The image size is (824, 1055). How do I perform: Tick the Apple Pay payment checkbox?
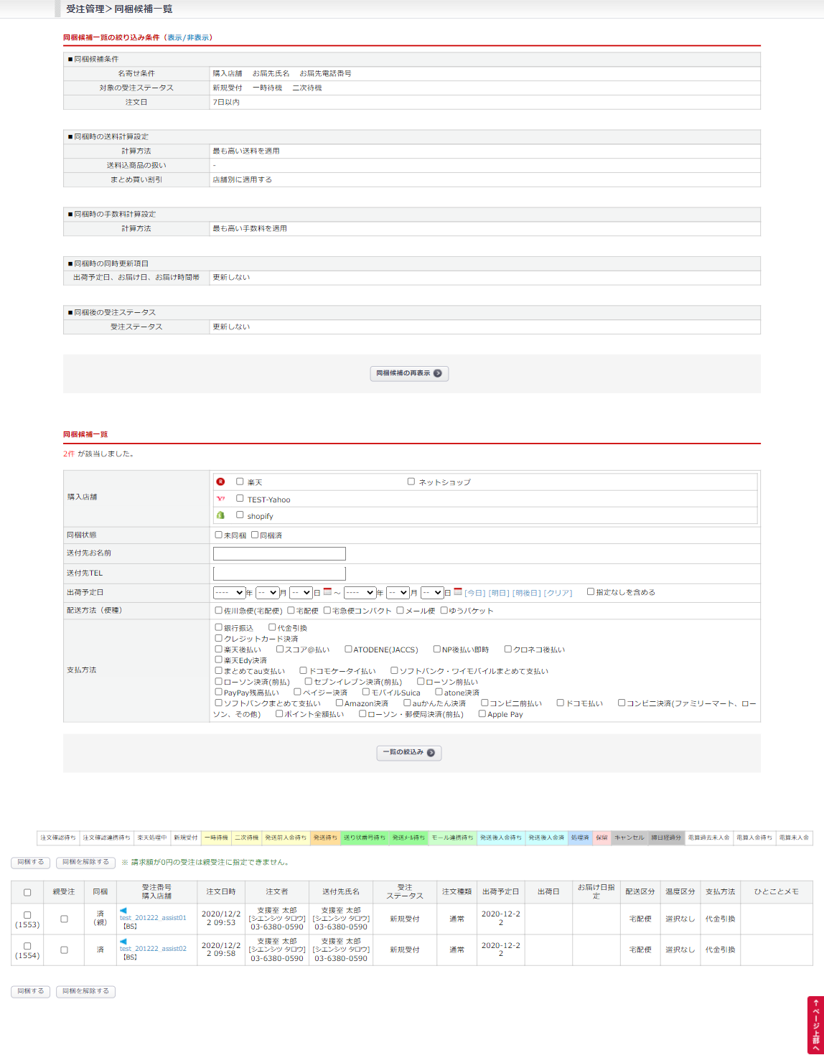[x=482, y=713]
